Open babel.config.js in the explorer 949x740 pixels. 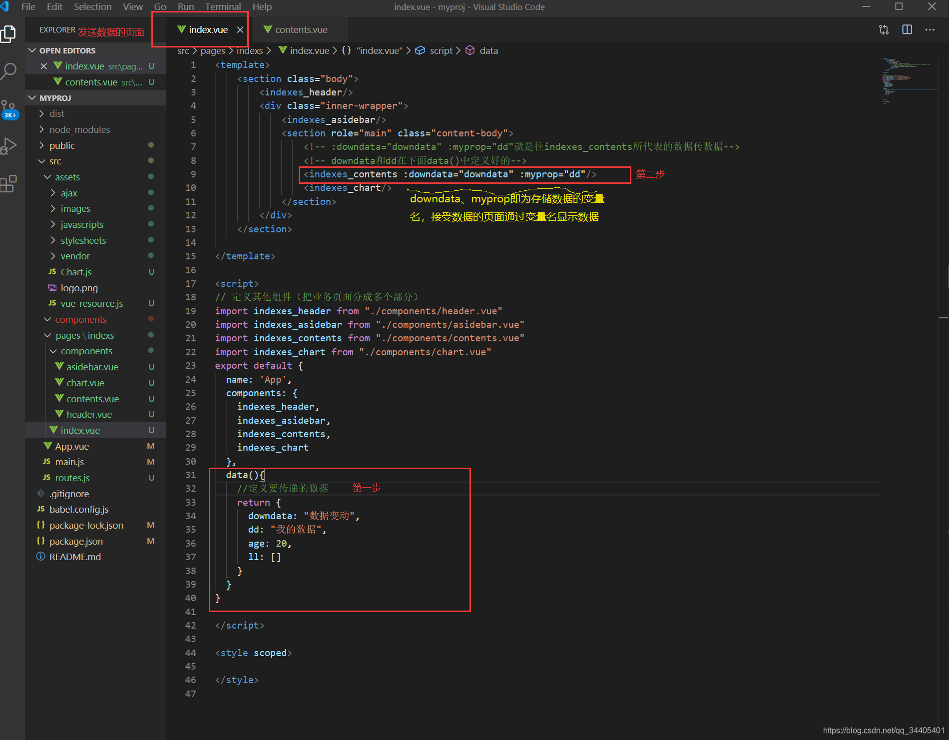click(x=79, y=509)
